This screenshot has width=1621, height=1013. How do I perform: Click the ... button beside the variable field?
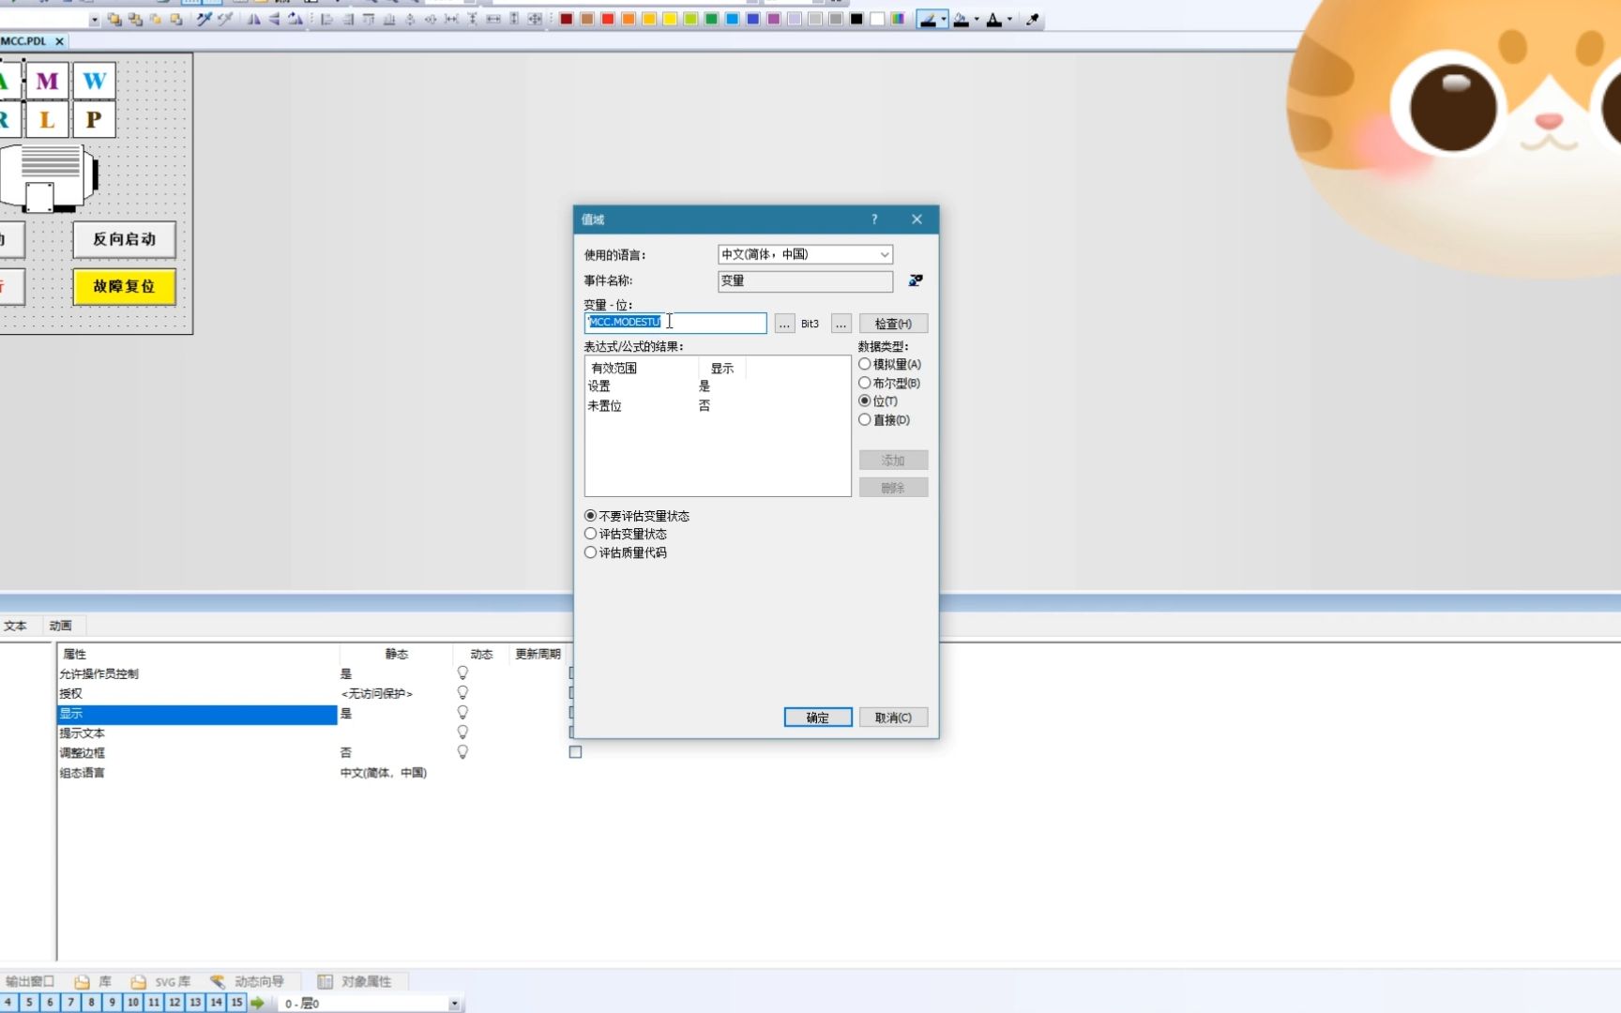[784, 323]
